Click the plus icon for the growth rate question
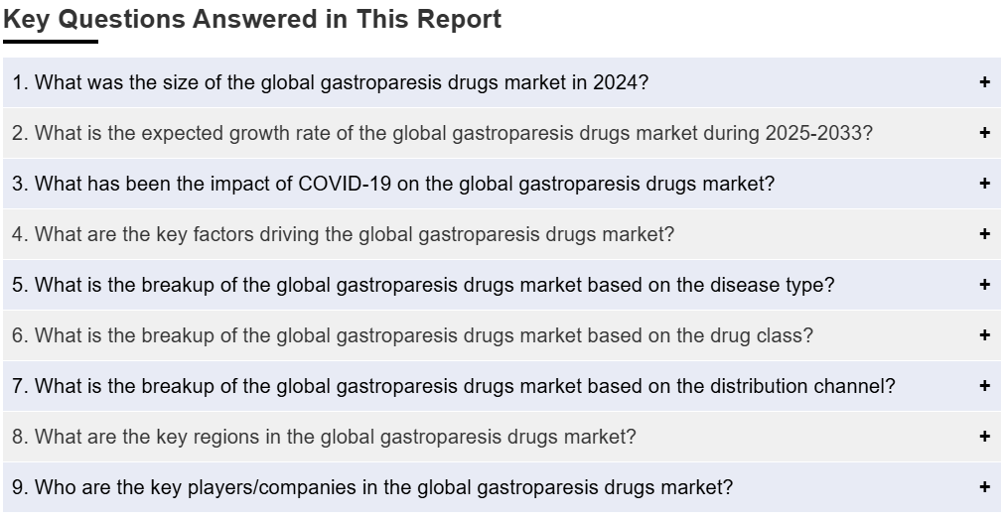This screenshot has height=519, width=1005. click(985, 133)
